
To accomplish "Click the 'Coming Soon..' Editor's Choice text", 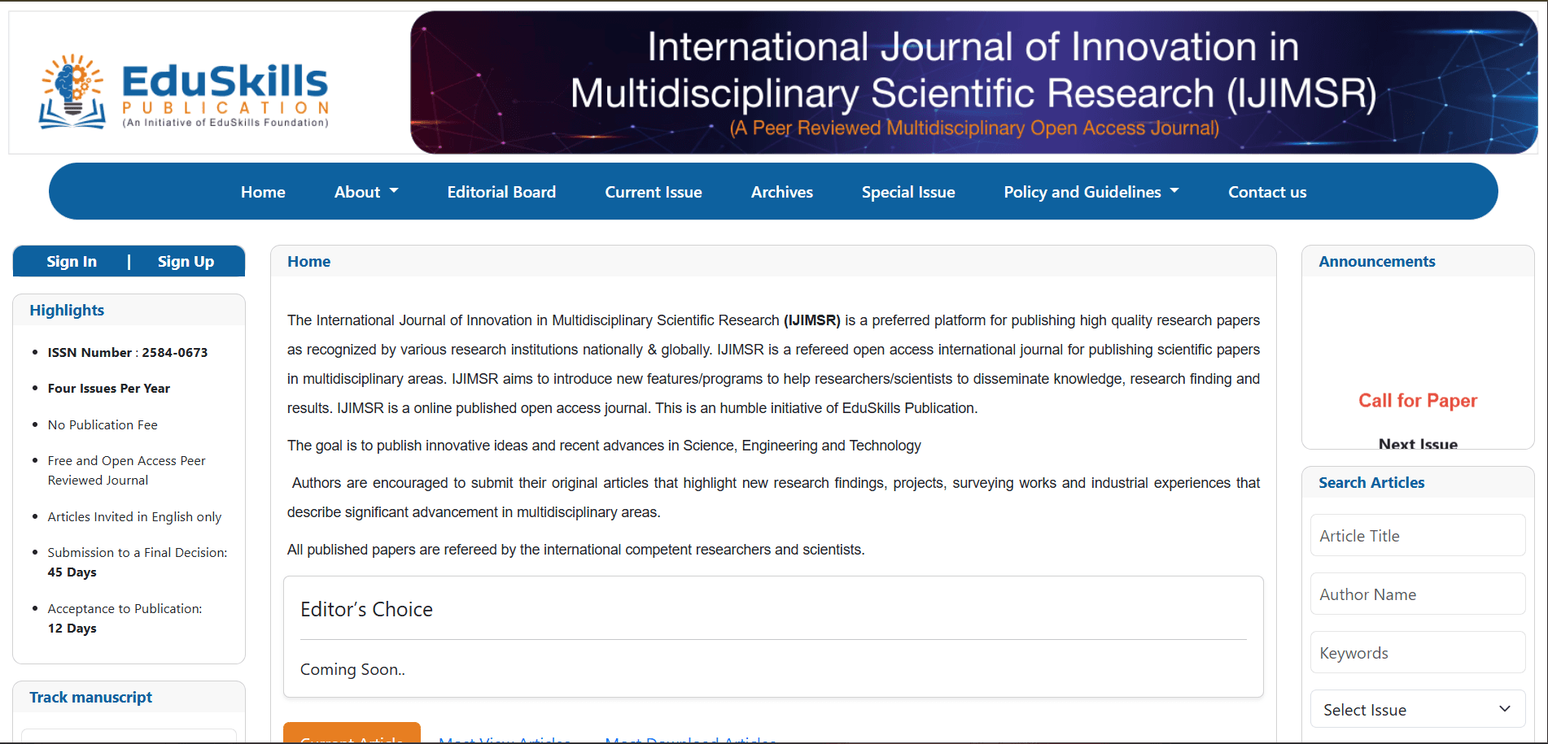I will 352,669.
